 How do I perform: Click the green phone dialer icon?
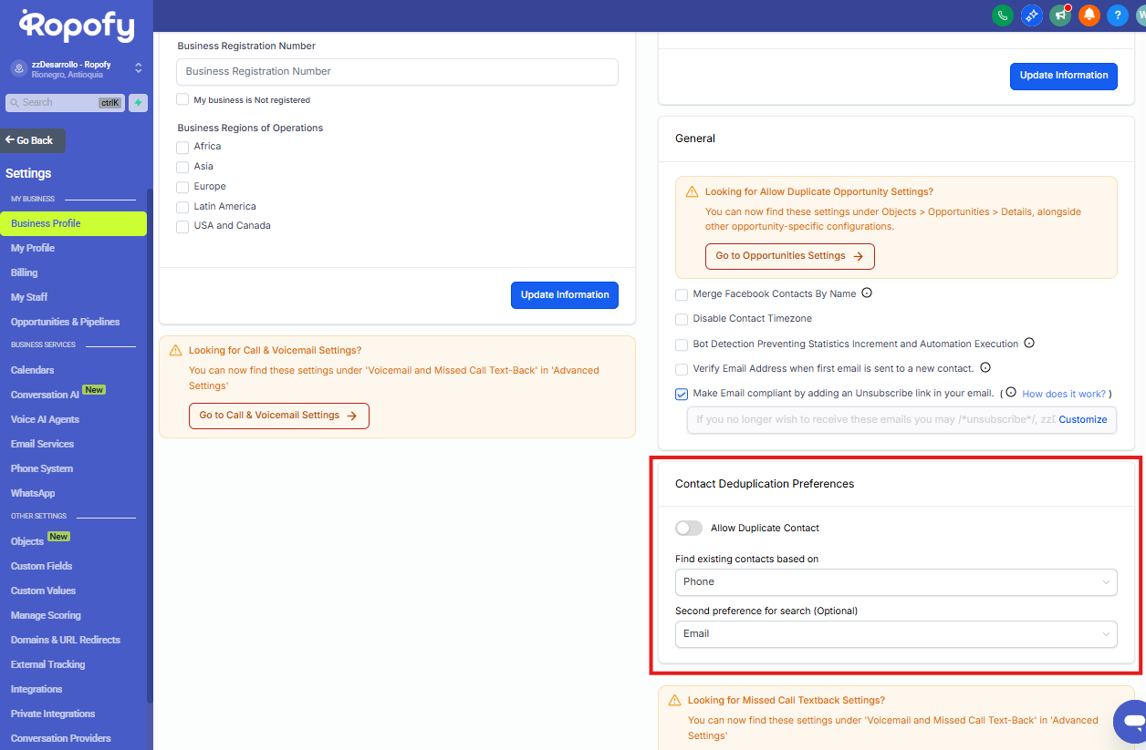[x=1002, y=15]
